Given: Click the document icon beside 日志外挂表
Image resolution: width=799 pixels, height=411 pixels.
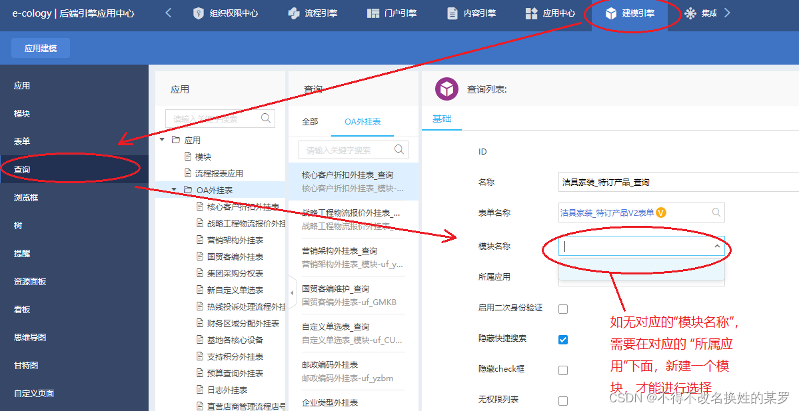Looking at the screenshot, I should [x=201, y=390].
